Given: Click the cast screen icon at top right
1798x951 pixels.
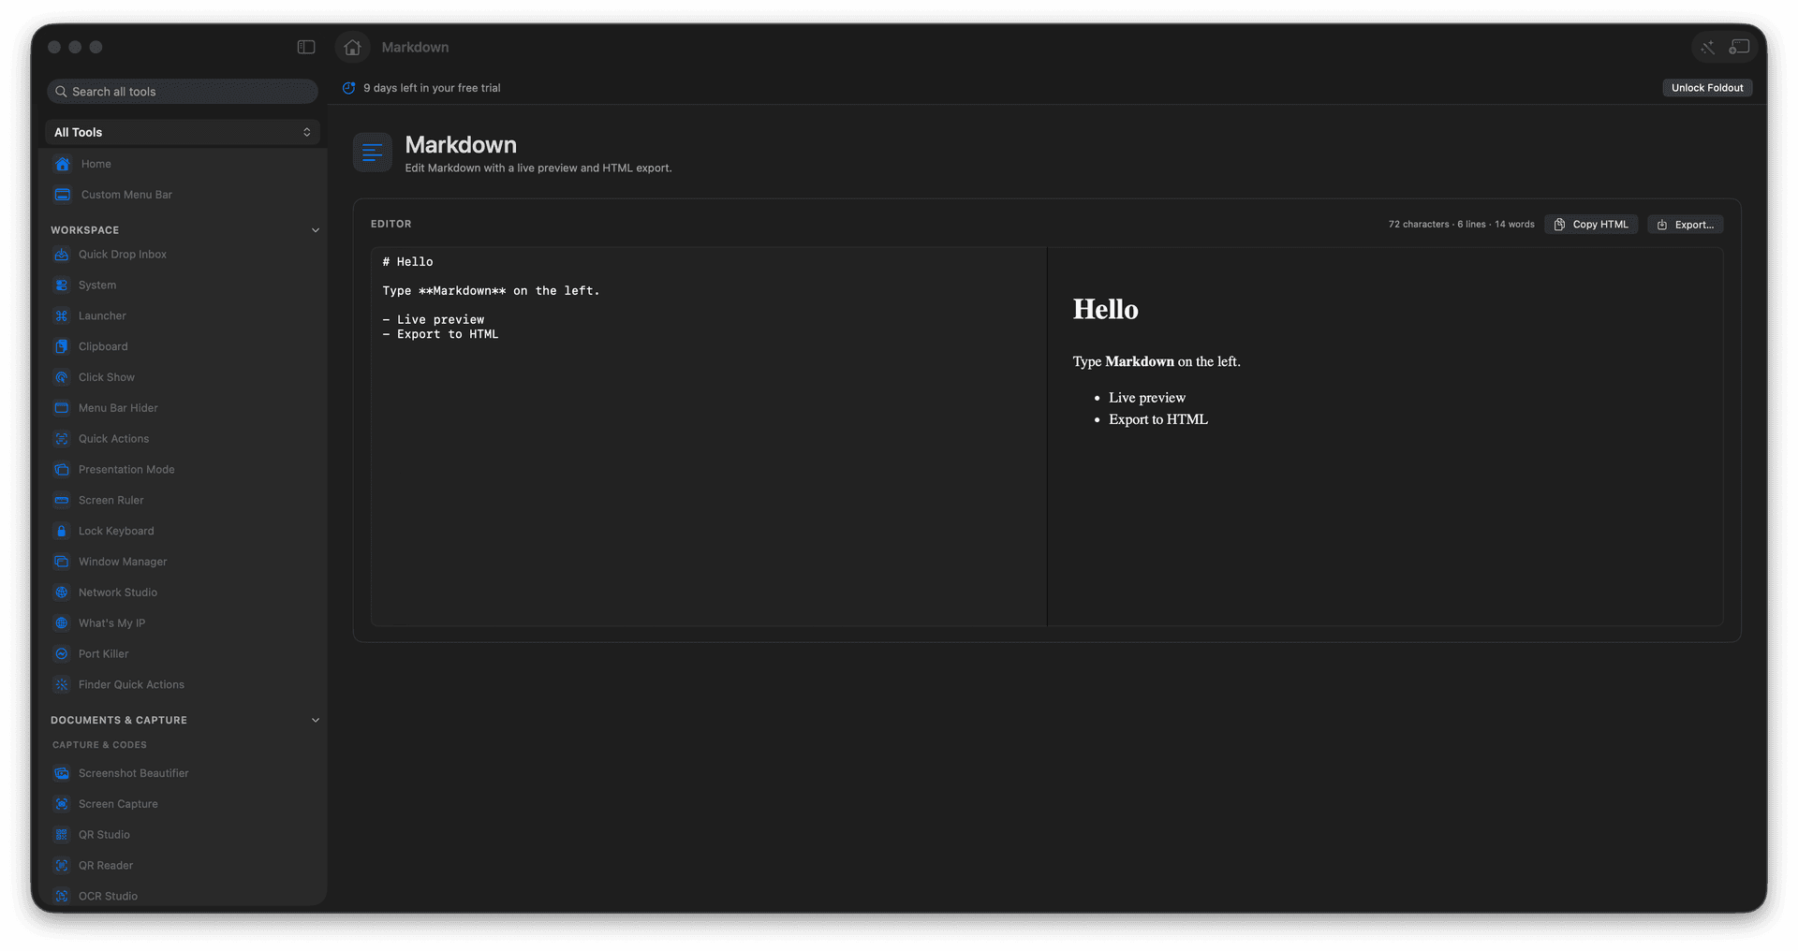Looking at the screenshot, I should point(1739,47).
